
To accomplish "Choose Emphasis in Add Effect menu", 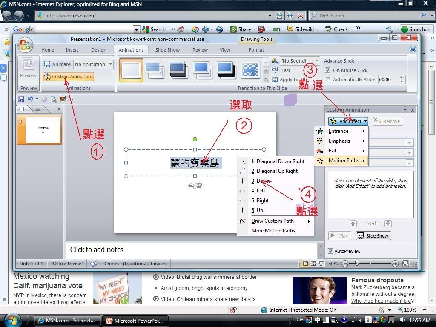I will pyautogui.click(x=341, y=141).
